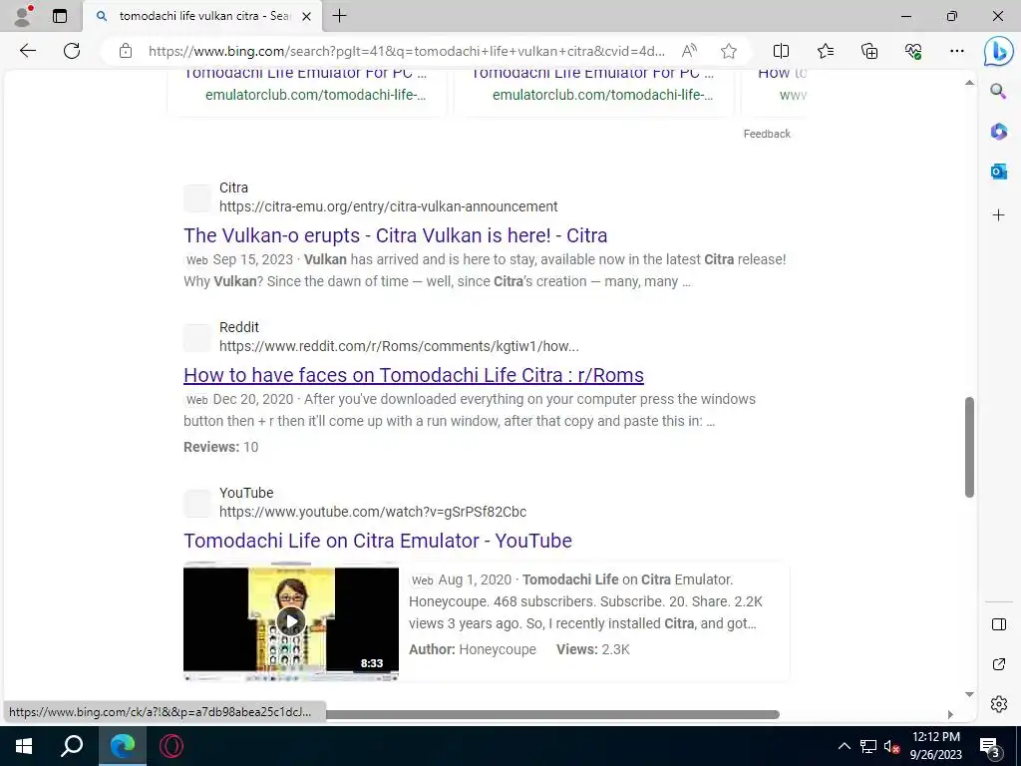Open the split screen icon in toolbar
Image resolution: width=1021 pixels, height=766 pixels.
pyautogui.click(x=781, y=51)
